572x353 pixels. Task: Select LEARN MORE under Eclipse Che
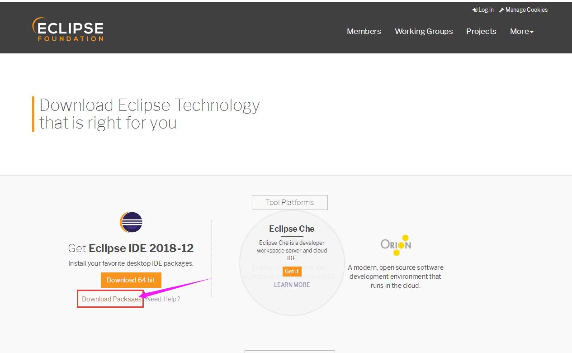tap(292, 285)
